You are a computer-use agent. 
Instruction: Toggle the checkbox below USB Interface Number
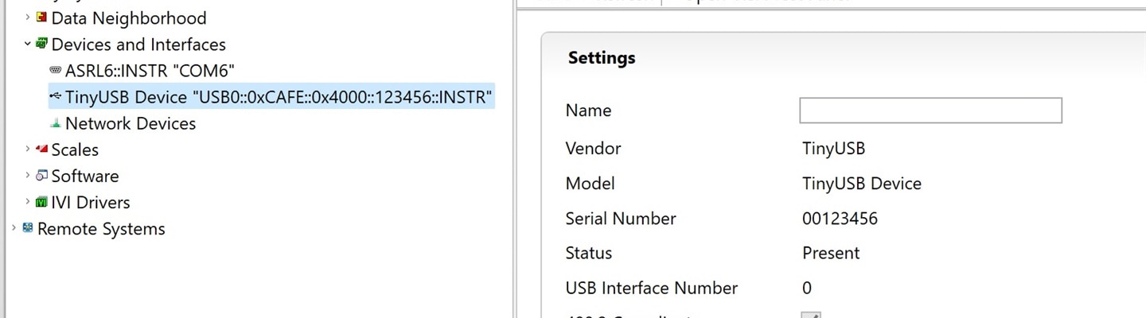[x=810, y=315]
